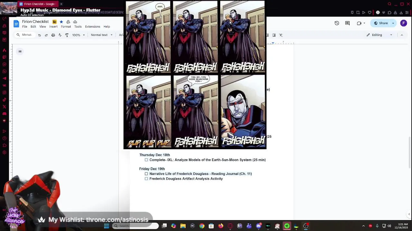
Task: Open the Normal text style dropdown
Action: tap(101, 35)
